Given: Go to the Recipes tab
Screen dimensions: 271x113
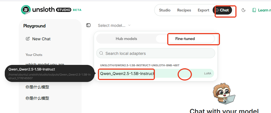Looking at the screenshot, I should pos(184,10).
